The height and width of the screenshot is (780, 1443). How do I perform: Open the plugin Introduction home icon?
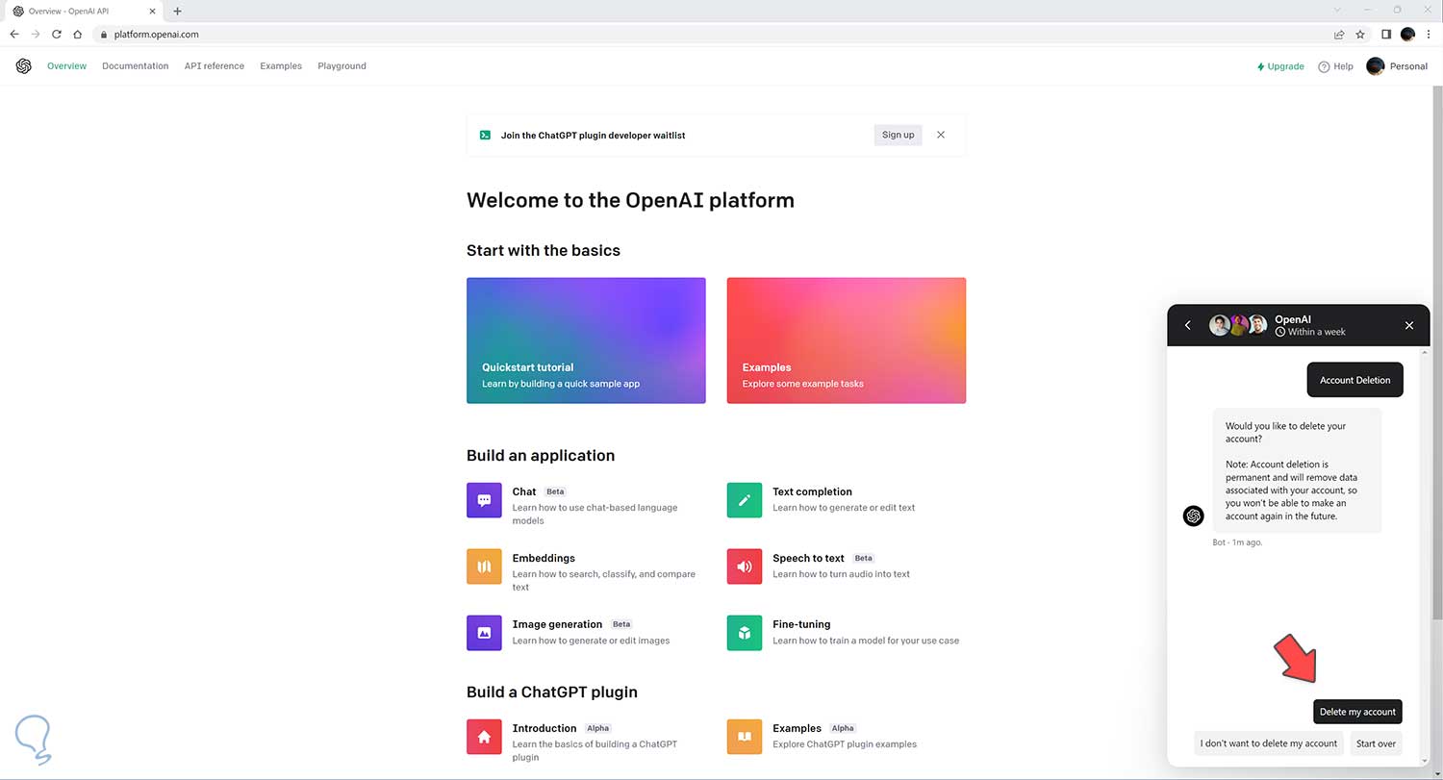coord(484,737)
